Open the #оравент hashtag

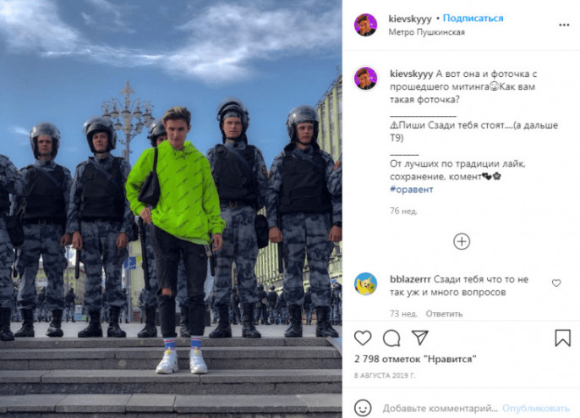tap(411, 190)
